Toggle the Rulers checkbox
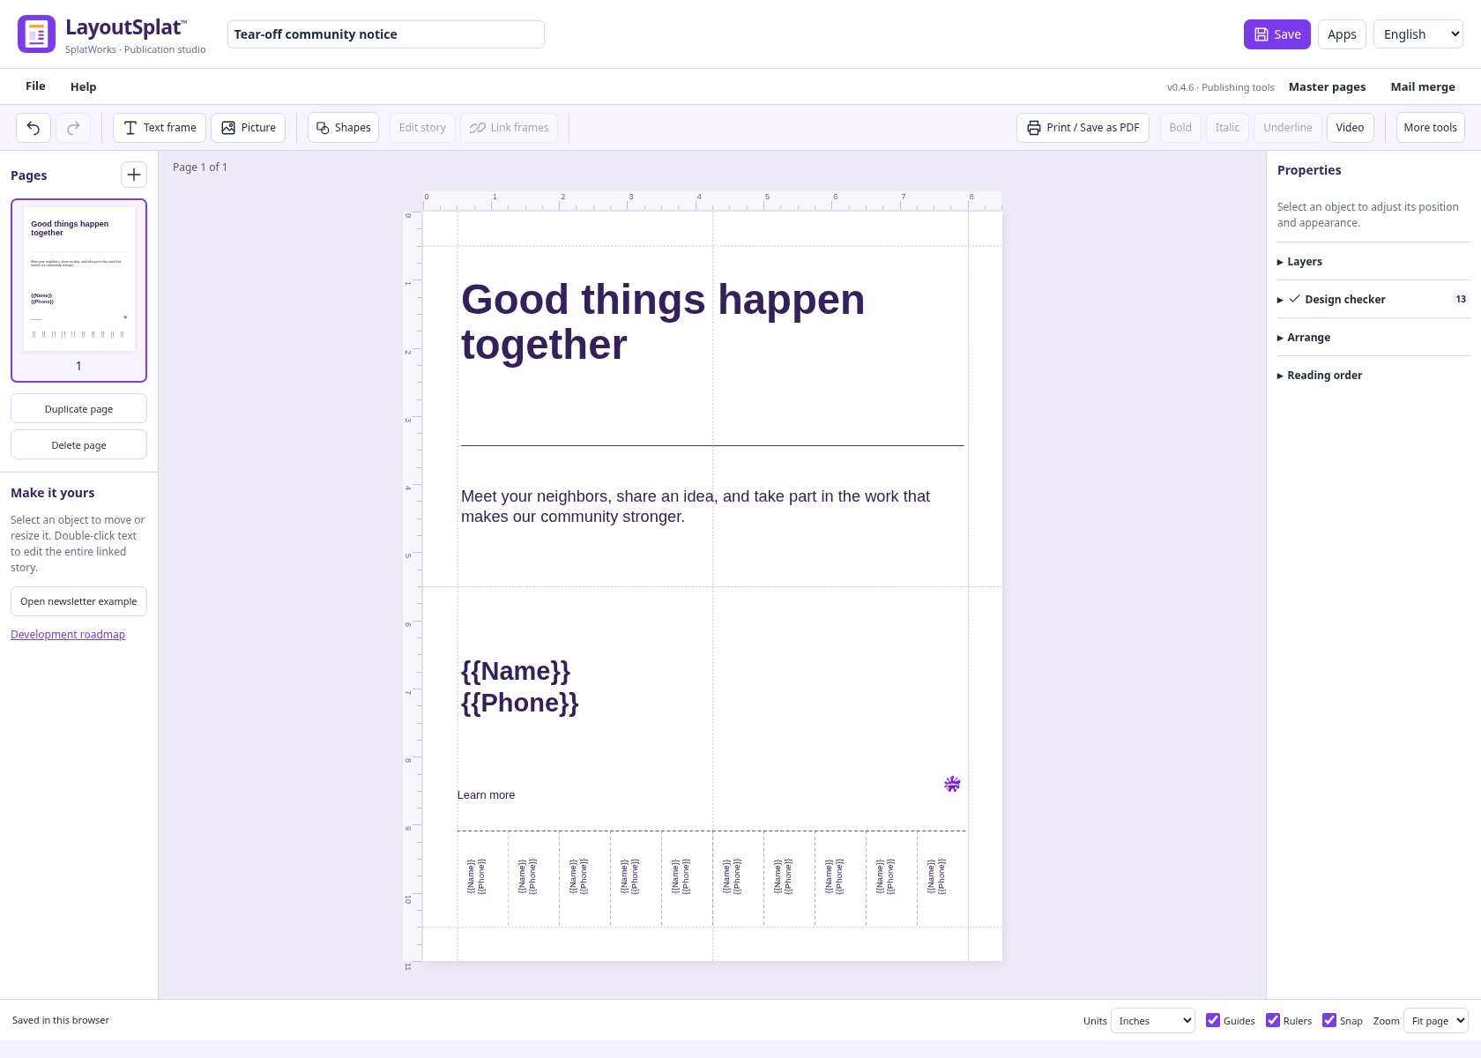1481x1058 pixels. click(1273, 1020)
